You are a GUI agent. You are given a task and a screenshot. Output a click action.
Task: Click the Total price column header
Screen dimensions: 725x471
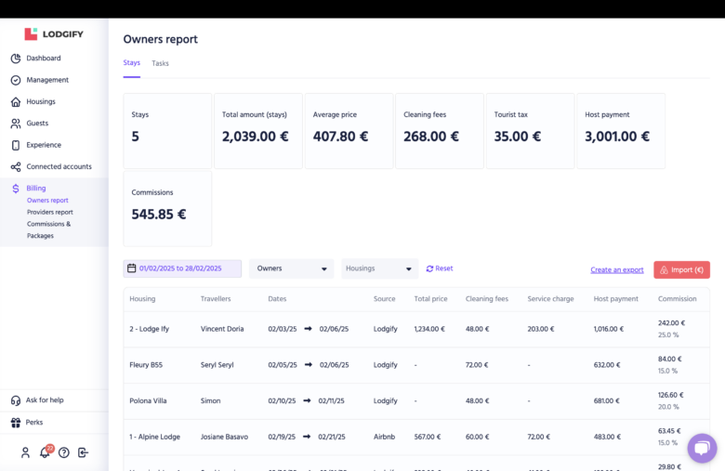pyautogui.click(x=430, y=299)
